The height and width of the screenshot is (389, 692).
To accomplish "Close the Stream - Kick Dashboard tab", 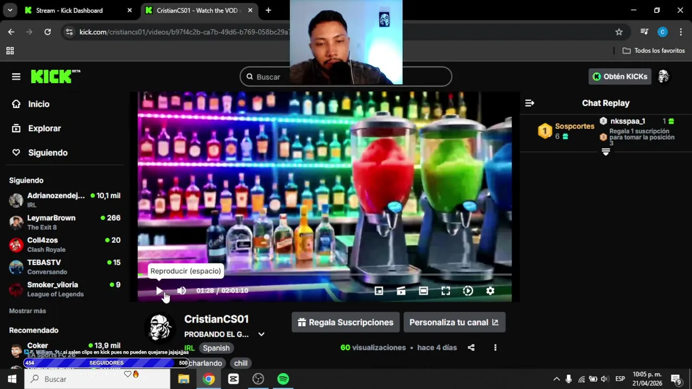I will point(129,10).
